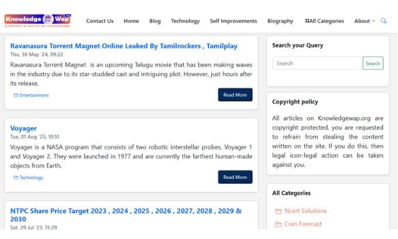Click the Coin Forecast folder icon
This screenshot has width=398, height=239.
tap(278, 224)
